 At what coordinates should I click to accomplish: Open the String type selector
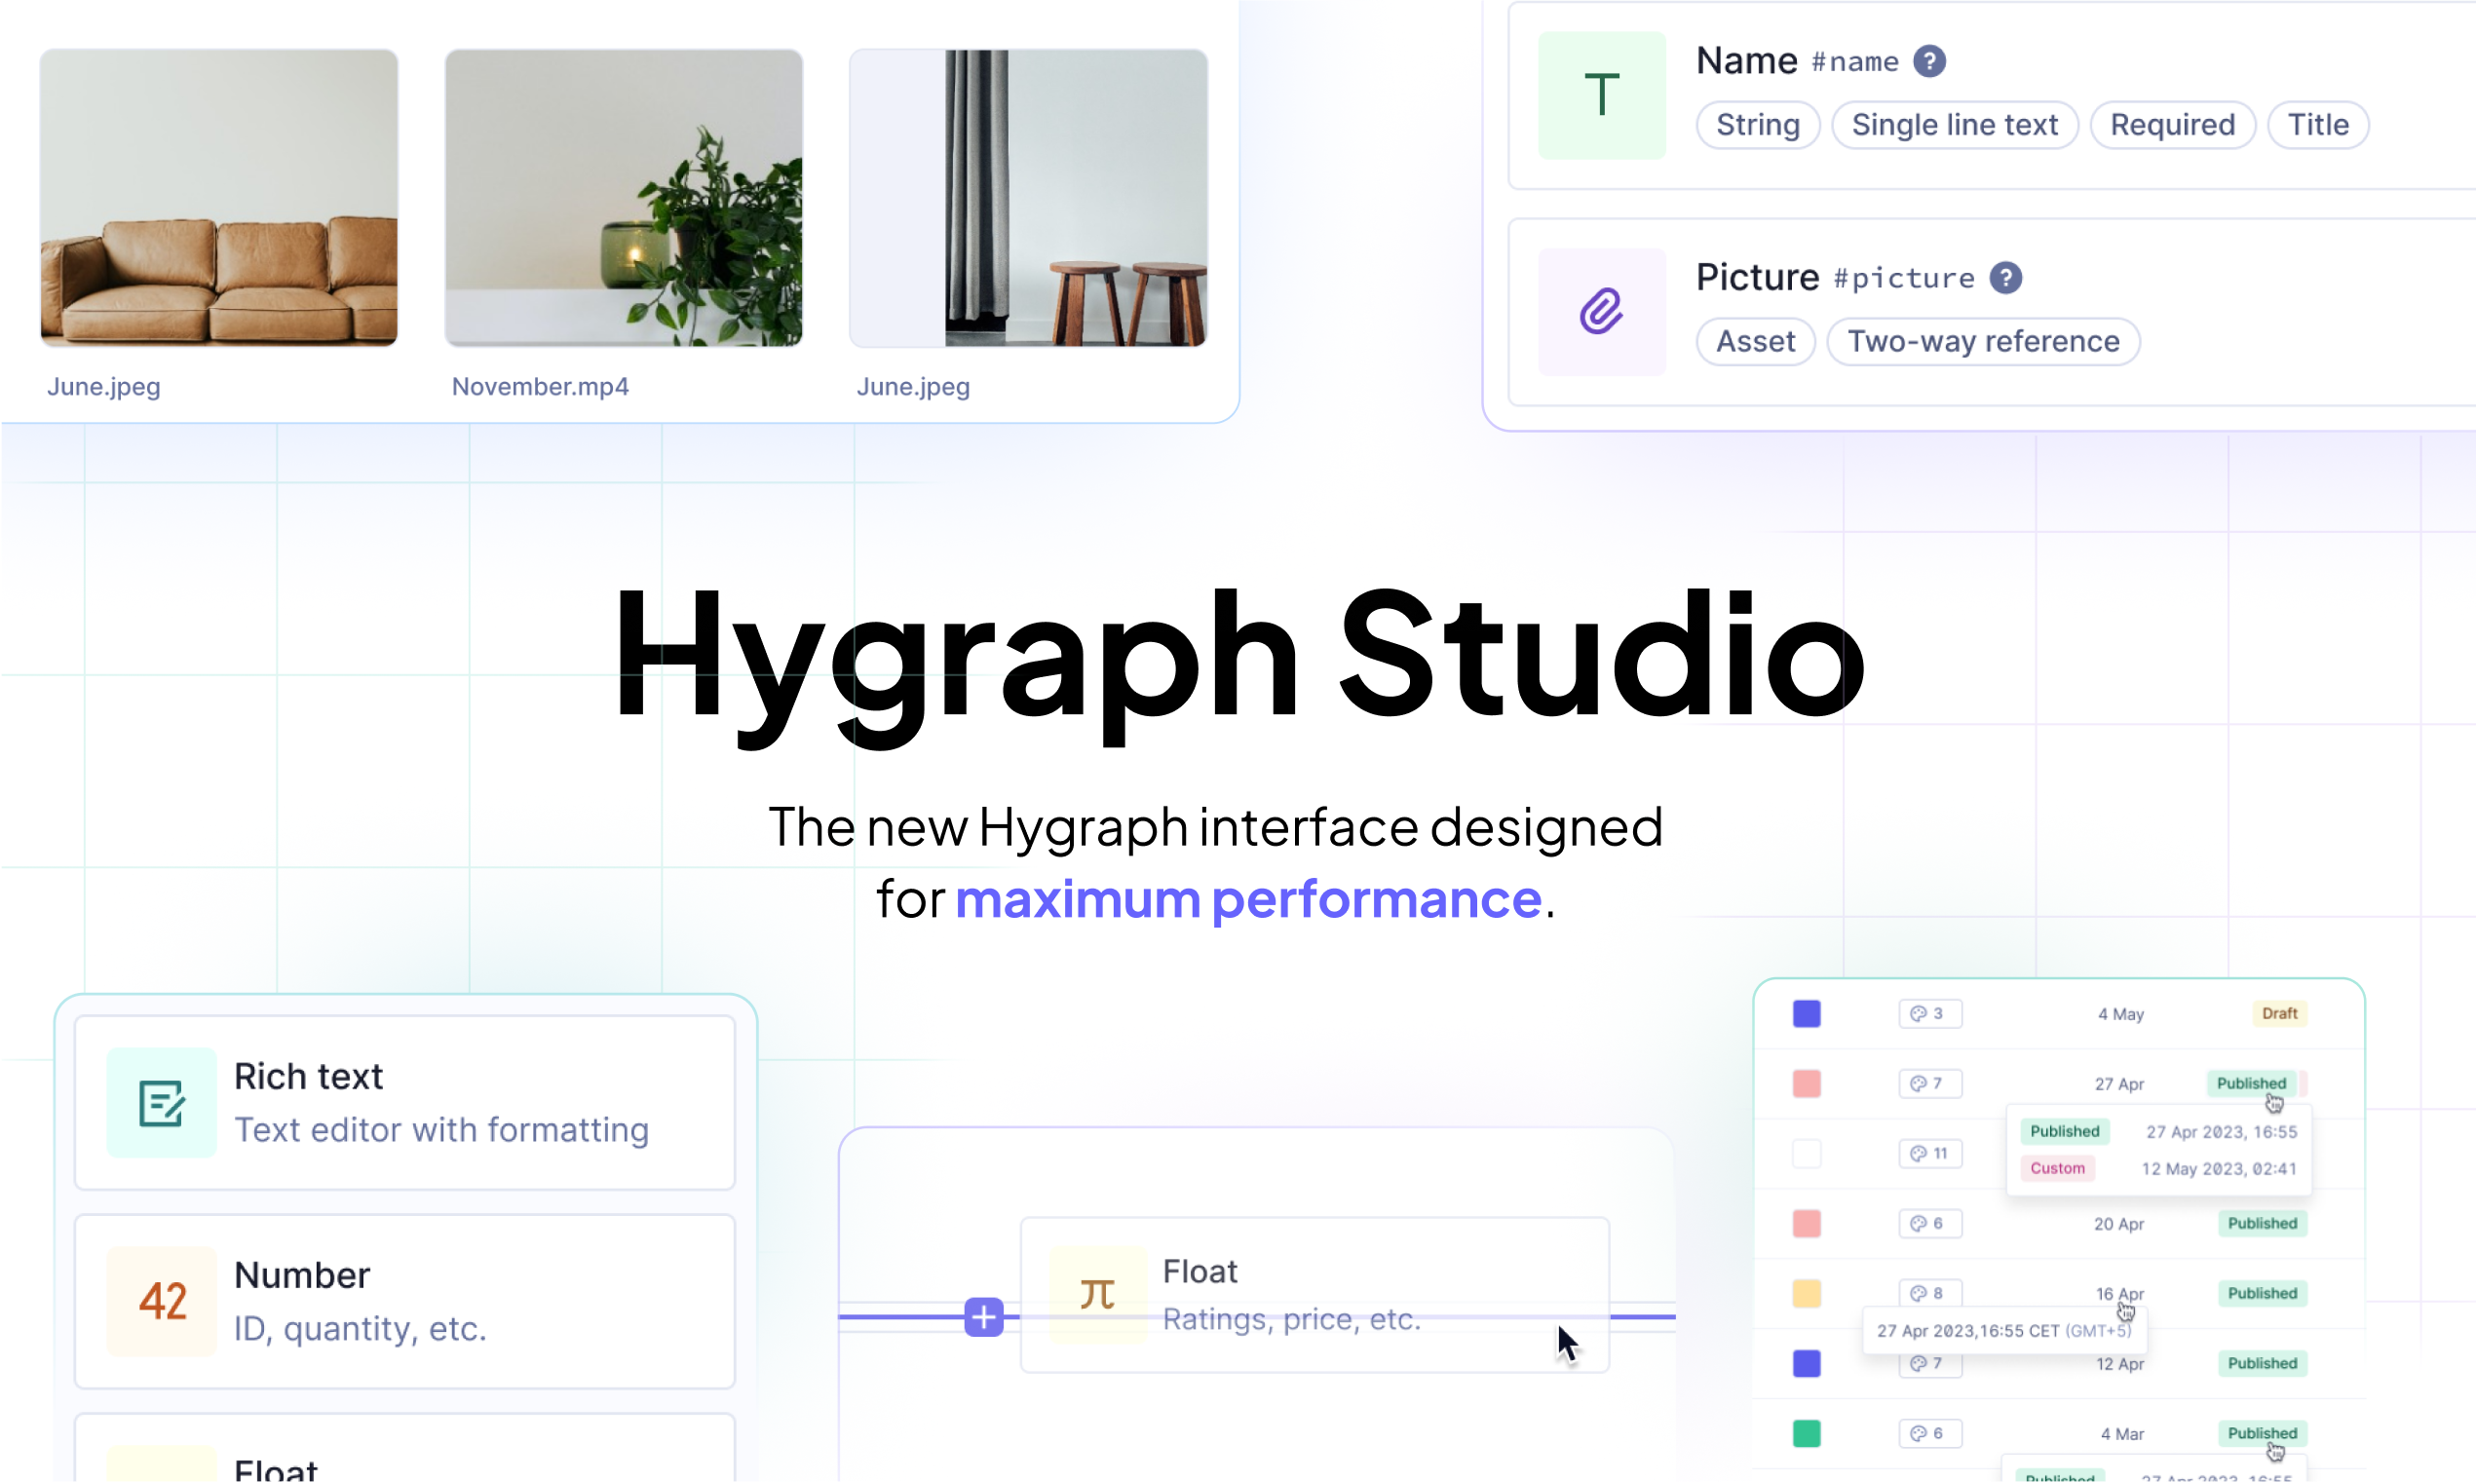pyautogui.click(x=1757, y=124)
